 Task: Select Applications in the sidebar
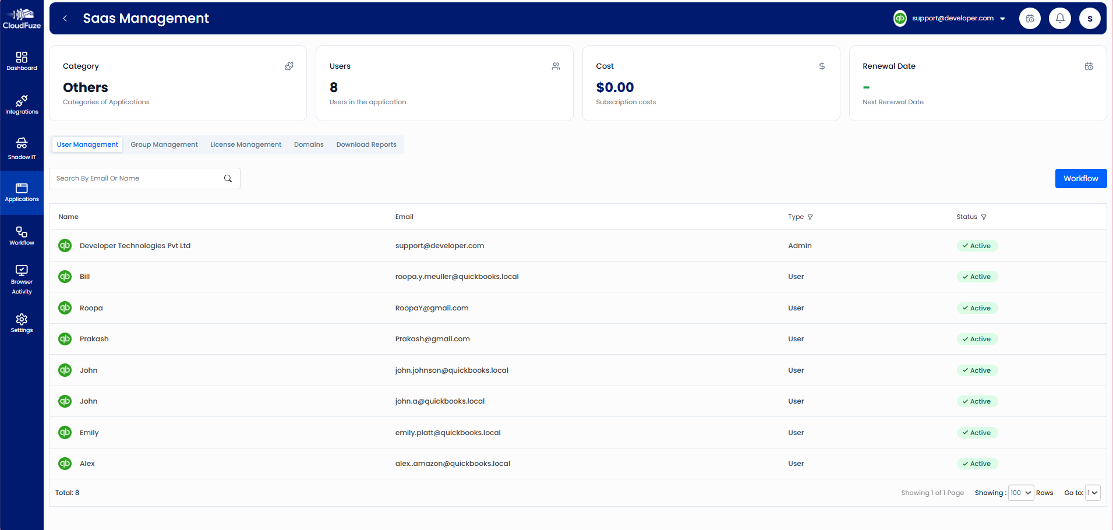point(22,192)
